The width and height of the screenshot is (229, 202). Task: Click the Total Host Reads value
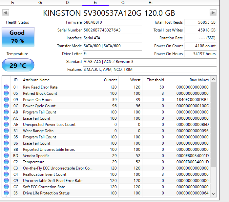pos(200,22)
